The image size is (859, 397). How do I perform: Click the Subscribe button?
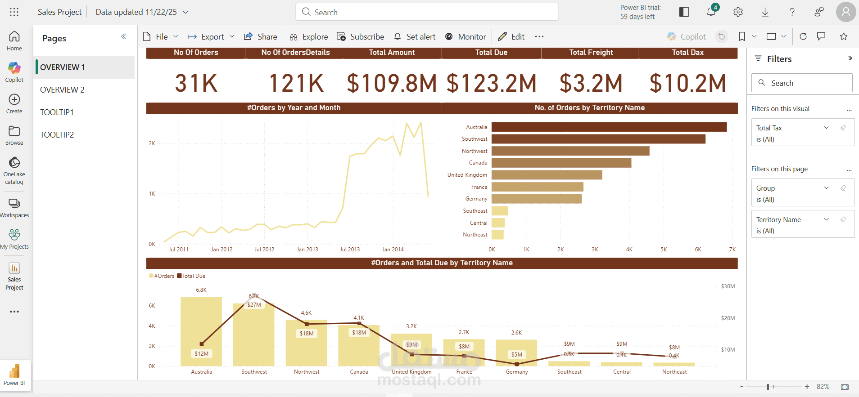coord(361,36)
